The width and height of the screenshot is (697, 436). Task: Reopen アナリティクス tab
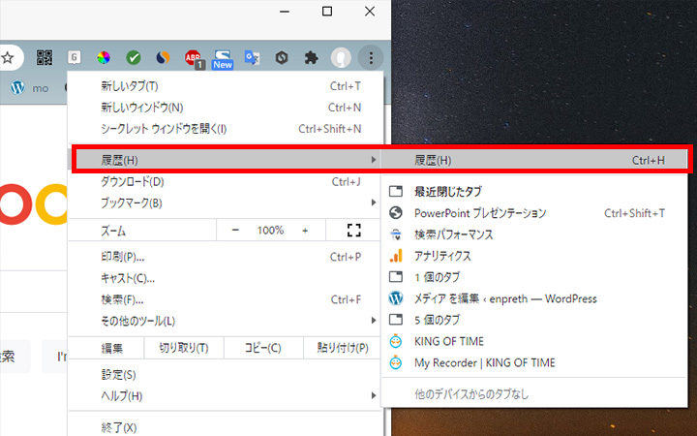coord(534,256)
